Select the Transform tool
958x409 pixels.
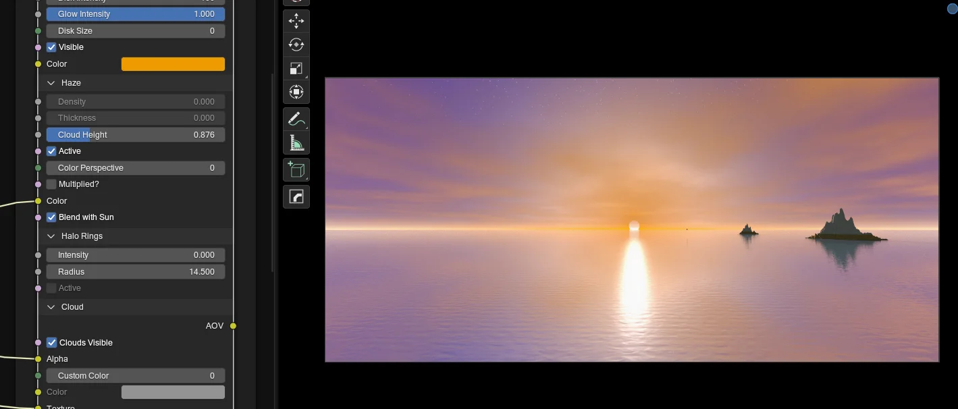[296, 92]
